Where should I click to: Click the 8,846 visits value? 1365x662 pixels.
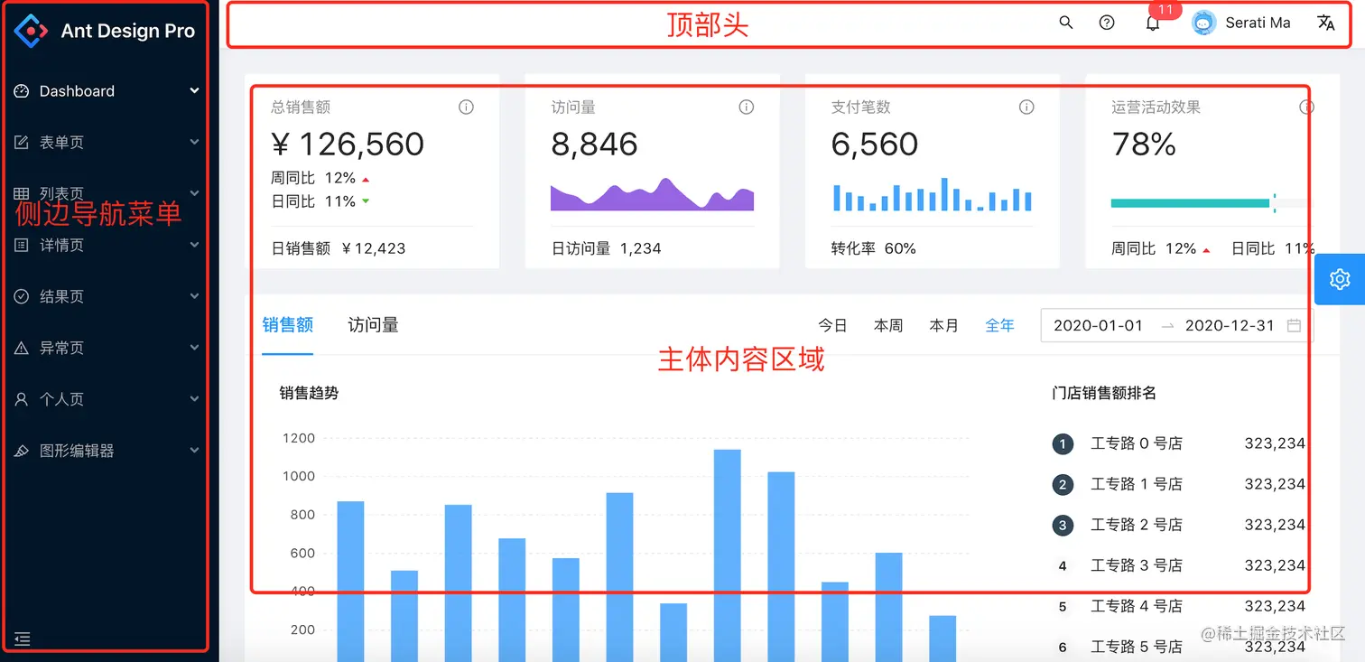click(x=595, y=144)
